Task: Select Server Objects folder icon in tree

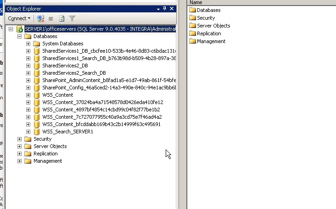Action: pyautogui.click(x=28, y=146)
